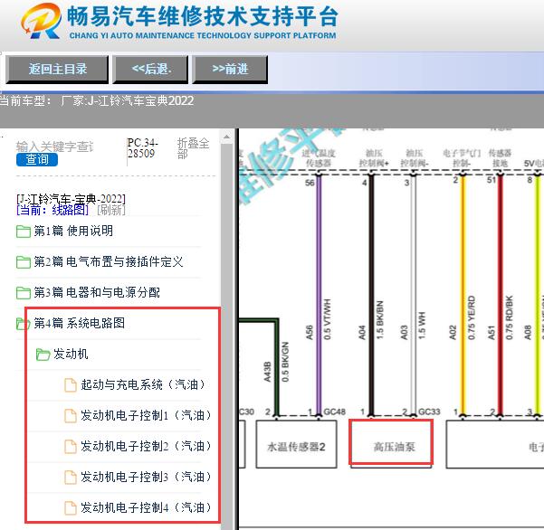
Task: Open 起动与充电系统（汽油） document
Action: pyautogui.click(x=144, y=384)
